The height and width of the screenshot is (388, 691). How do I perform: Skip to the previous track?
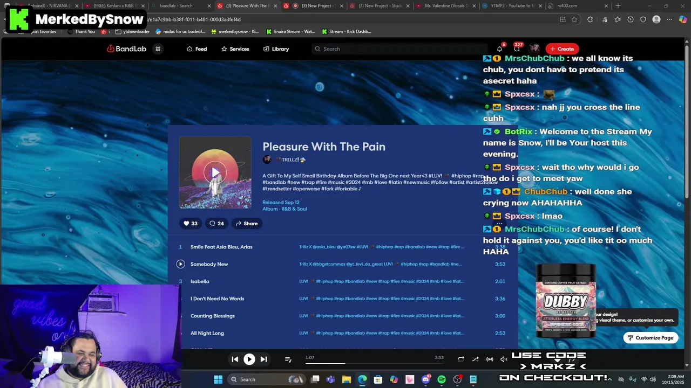[x=235, y=359]
